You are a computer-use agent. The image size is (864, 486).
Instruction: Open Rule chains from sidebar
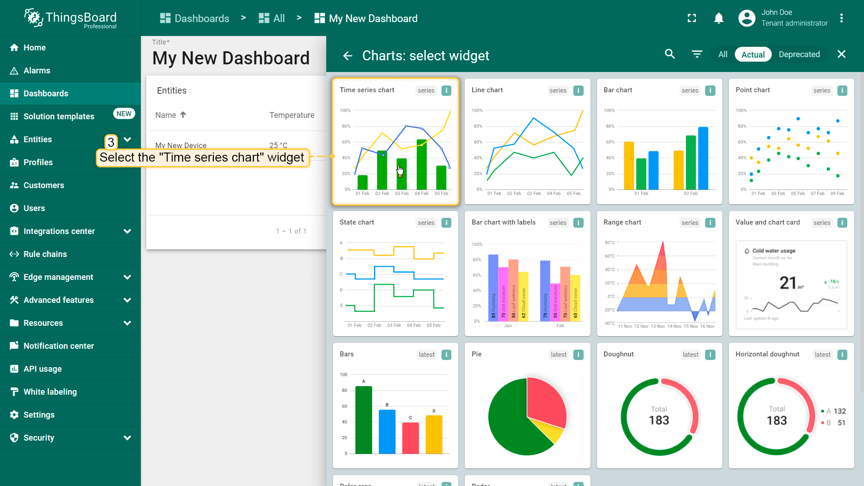point(45,254)
